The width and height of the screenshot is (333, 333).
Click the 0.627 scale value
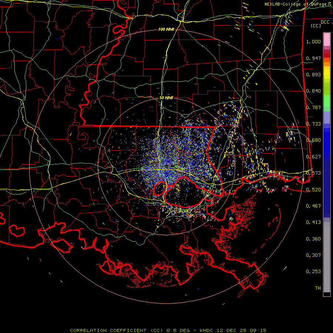pos(313,157)
